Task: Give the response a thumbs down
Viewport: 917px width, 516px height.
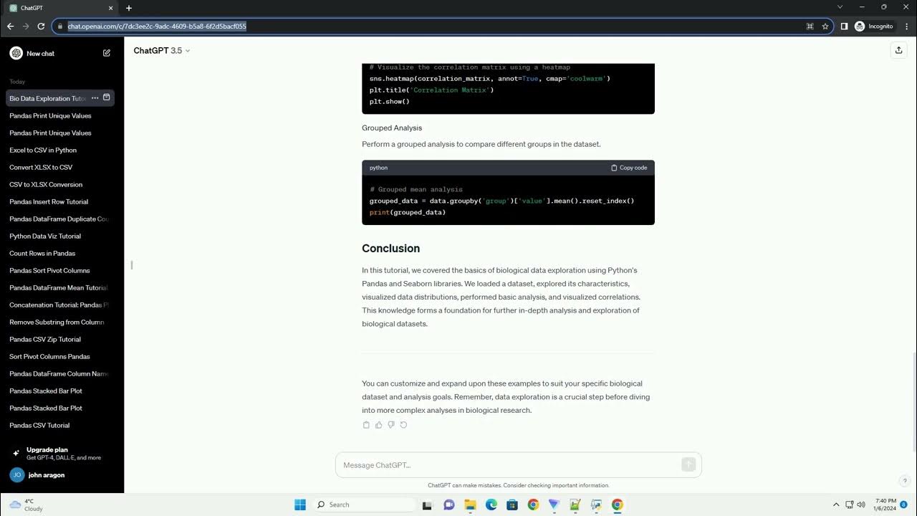Action: [391, 425]
